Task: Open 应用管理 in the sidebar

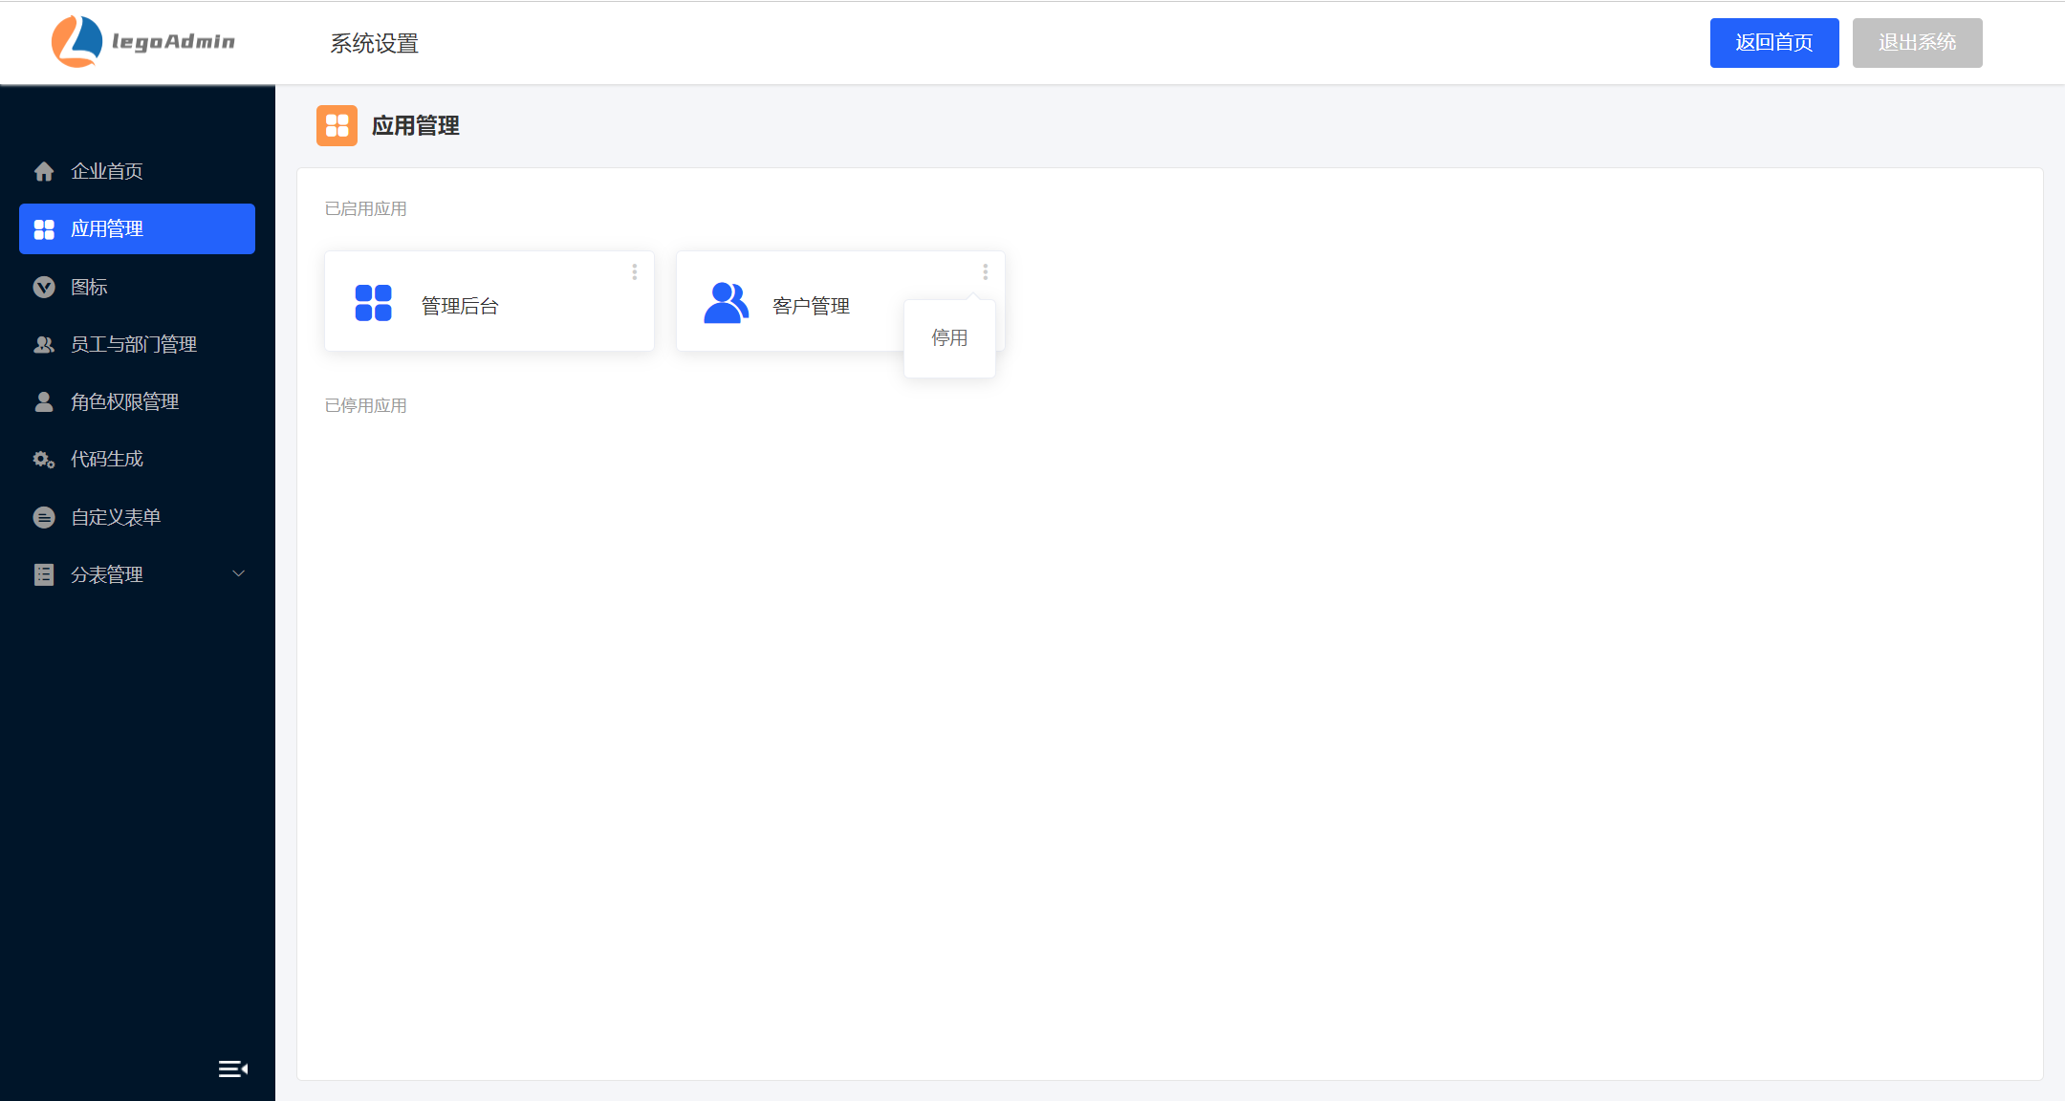Action: coord(137,229)
